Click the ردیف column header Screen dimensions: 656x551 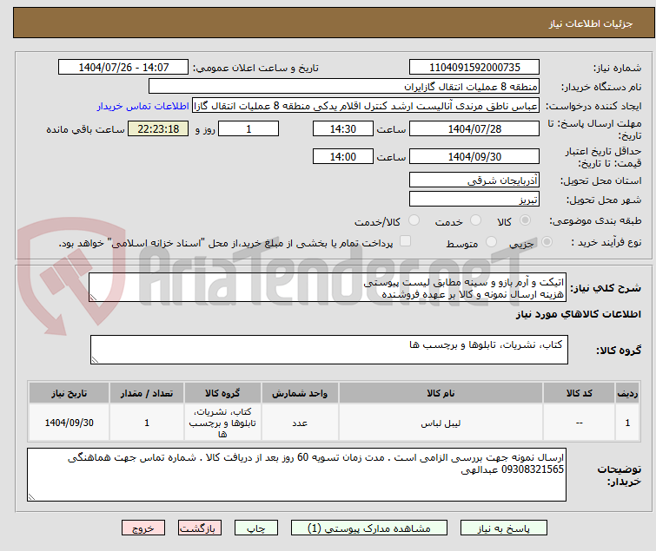point(627,393)
